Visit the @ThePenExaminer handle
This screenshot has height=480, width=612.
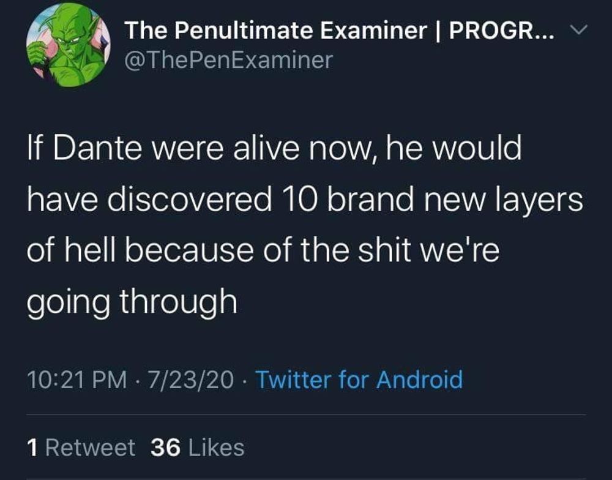(x=228, y=60)
